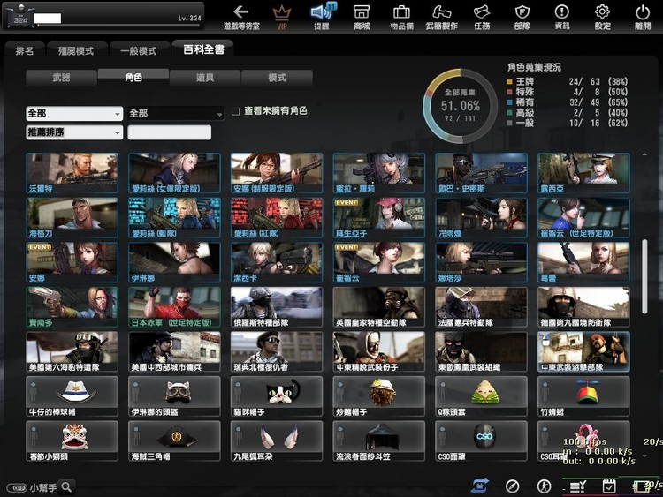The height and width of the screenshot is (497, 663).
Task: Open the 資訊 information icon
Action: click(562, 17)
